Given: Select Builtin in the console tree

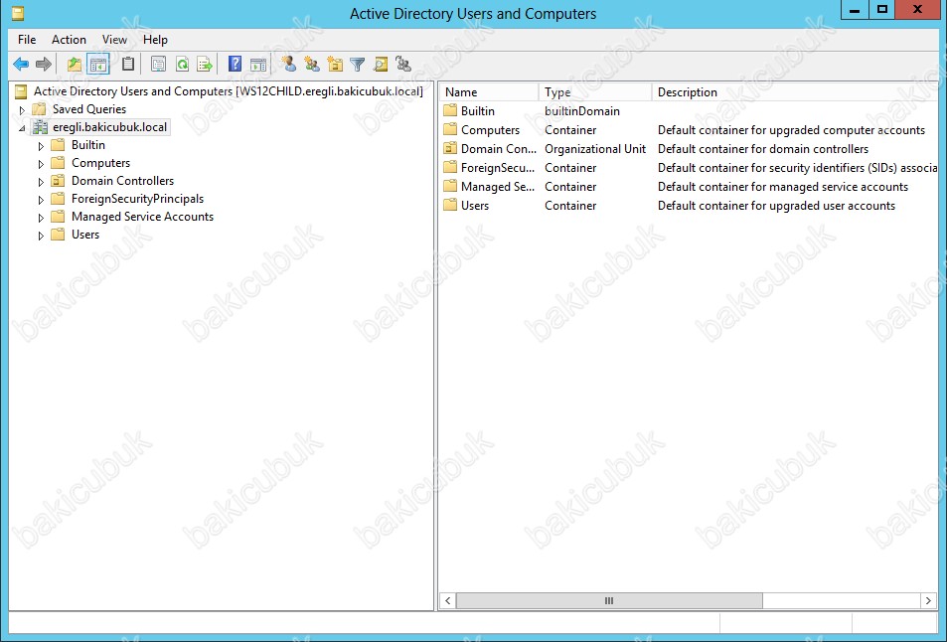Looking at the screenshot, I should coord(88,145).
